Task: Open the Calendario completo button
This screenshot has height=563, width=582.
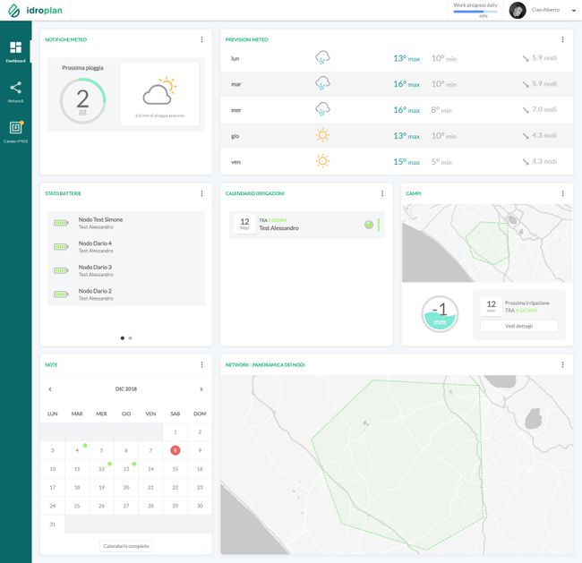Action: click(x=126, y=546)
